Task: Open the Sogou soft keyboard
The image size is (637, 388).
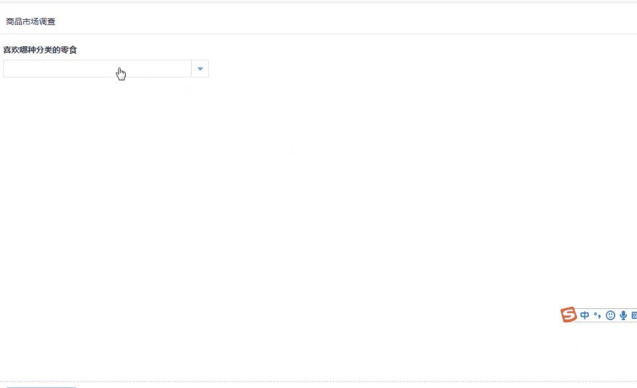Action: point(634,316)
